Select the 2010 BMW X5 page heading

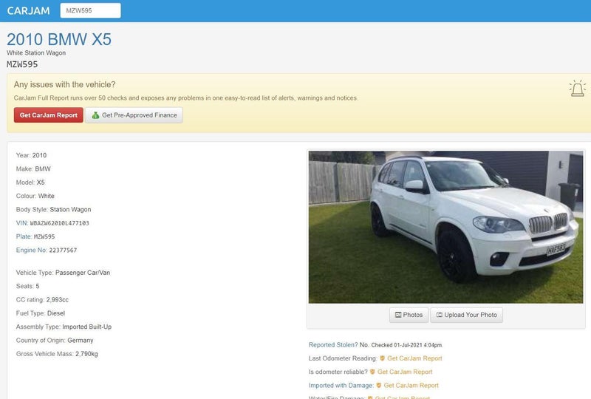pos(59,39)
